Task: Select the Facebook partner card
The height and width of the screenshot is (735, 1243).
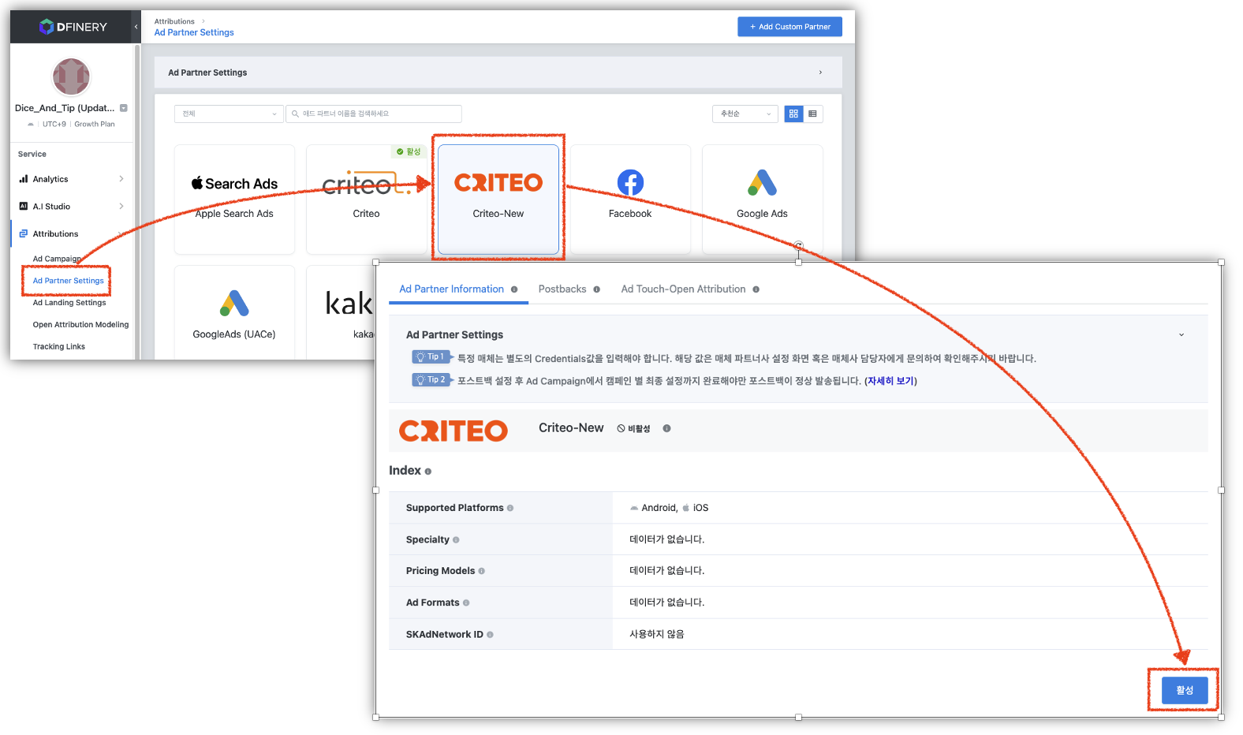Action: 630,200
